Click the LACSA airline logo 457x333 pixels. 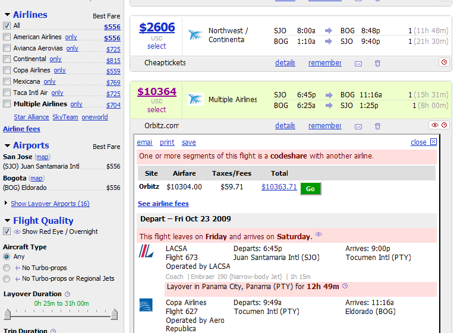pos(146,251)
